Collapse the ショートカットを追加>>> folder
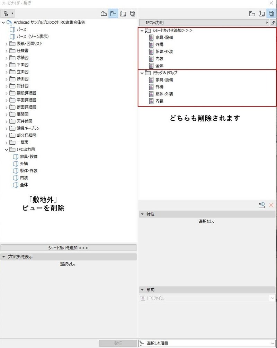277x348 pixels. coord(142,31)
